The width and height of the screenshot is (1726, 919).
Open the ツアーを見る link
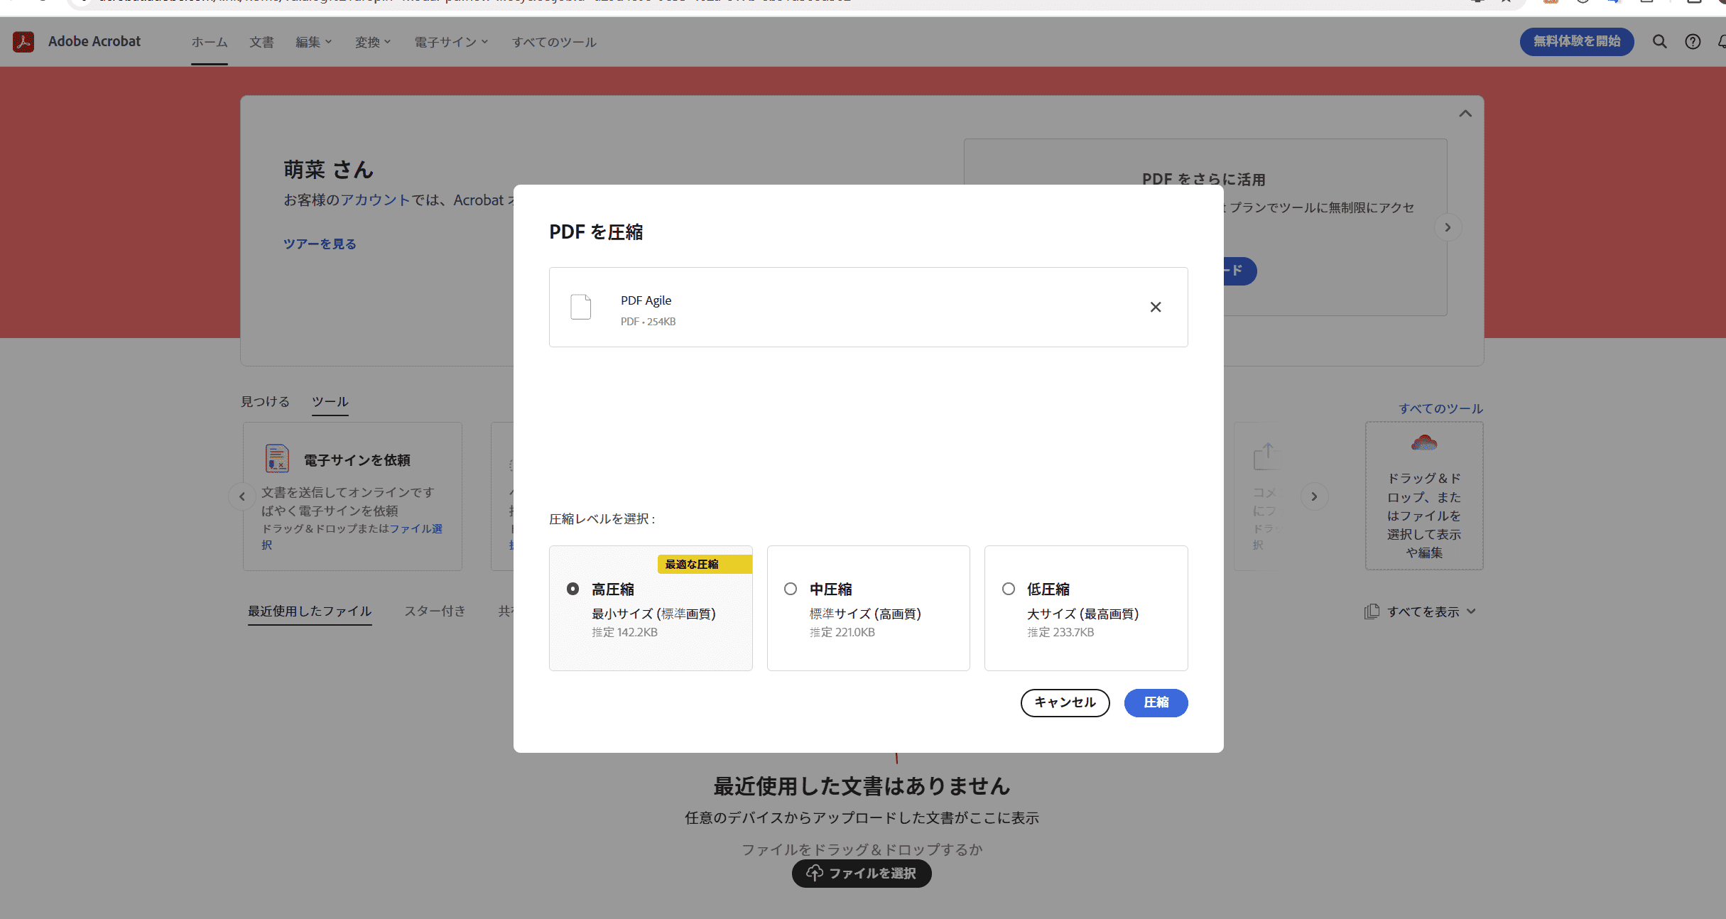(320, 243)
